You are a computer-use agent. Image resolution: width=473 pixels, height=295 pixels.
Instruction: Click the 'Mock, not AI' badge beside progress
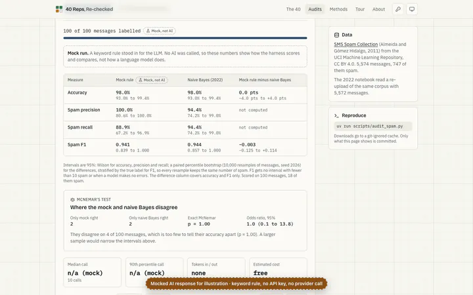160,31
